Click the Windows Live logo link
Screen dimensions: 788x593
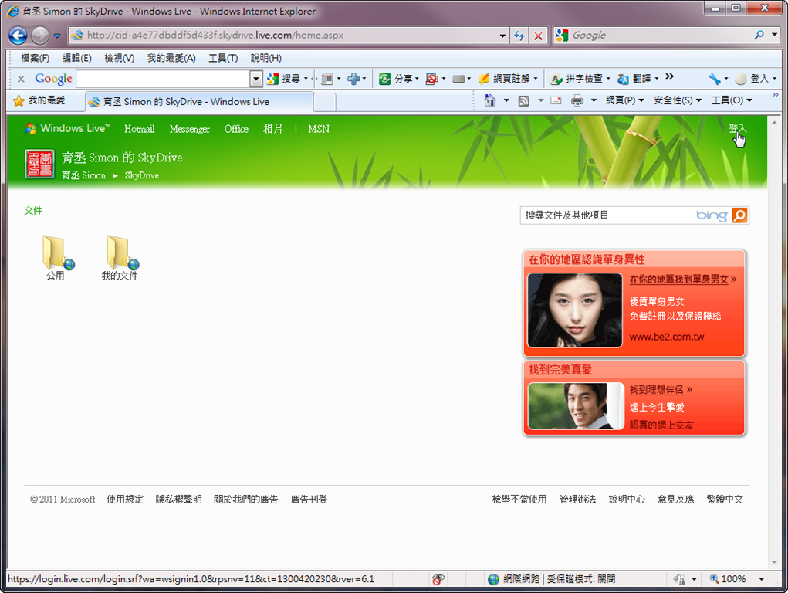[67, 129]
